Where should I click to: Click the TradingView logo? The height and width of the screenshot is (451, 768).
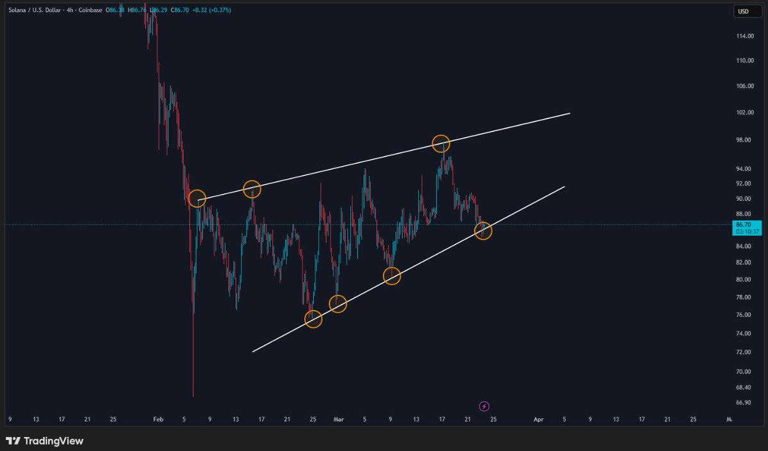pos(45,441)
